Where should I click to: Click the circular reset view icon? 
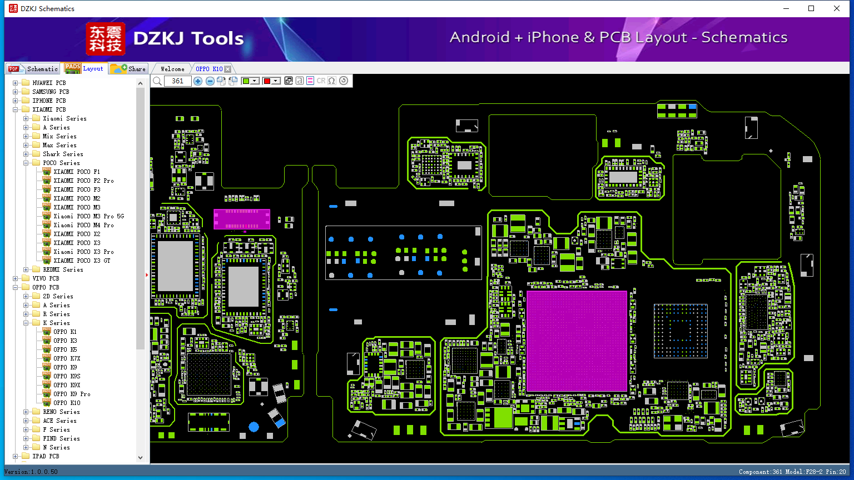click(344, 81)
